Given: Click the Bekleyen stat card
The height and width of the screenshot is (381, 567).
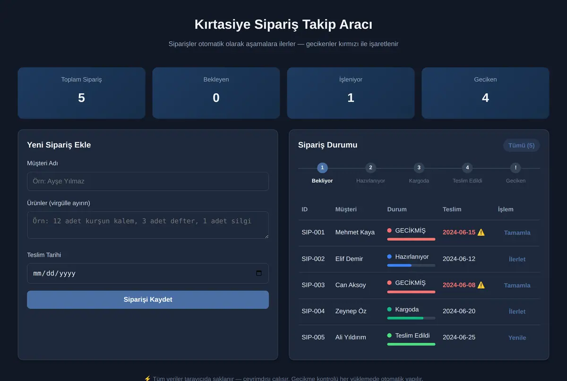Looking at the screenshot, I should click(216, 93).
